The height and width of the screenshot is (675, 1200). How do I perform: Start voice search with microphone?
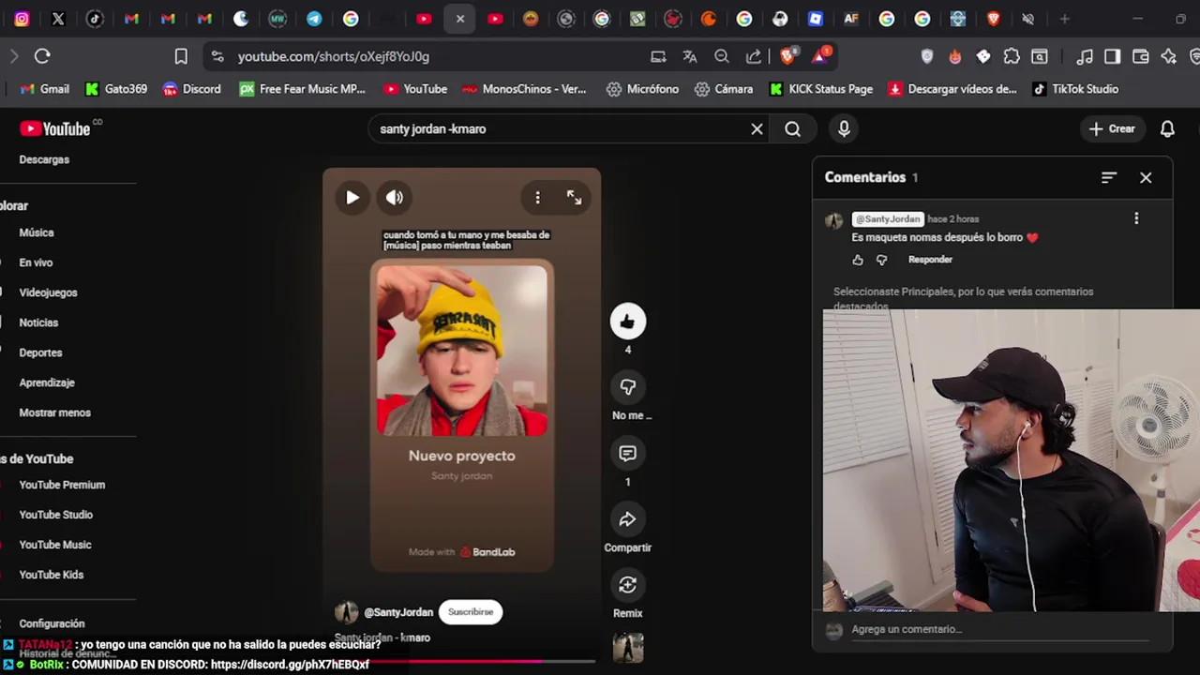click(x=844, y=128)
